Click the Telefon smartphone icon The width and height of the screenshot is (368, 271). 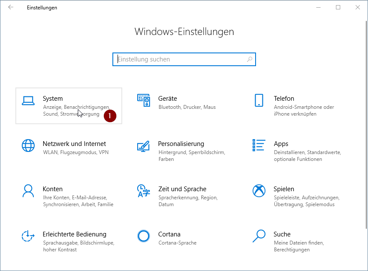259,100
